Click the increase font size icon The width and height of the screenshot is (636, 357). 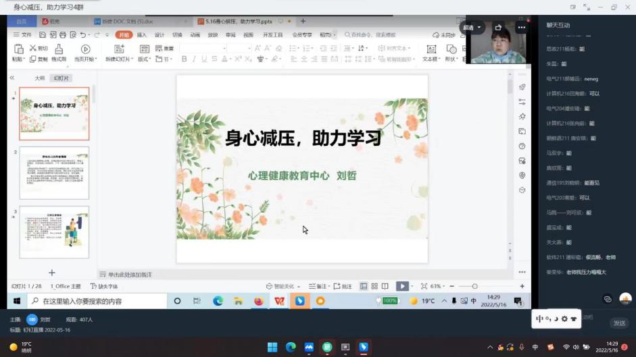point(258,48)
